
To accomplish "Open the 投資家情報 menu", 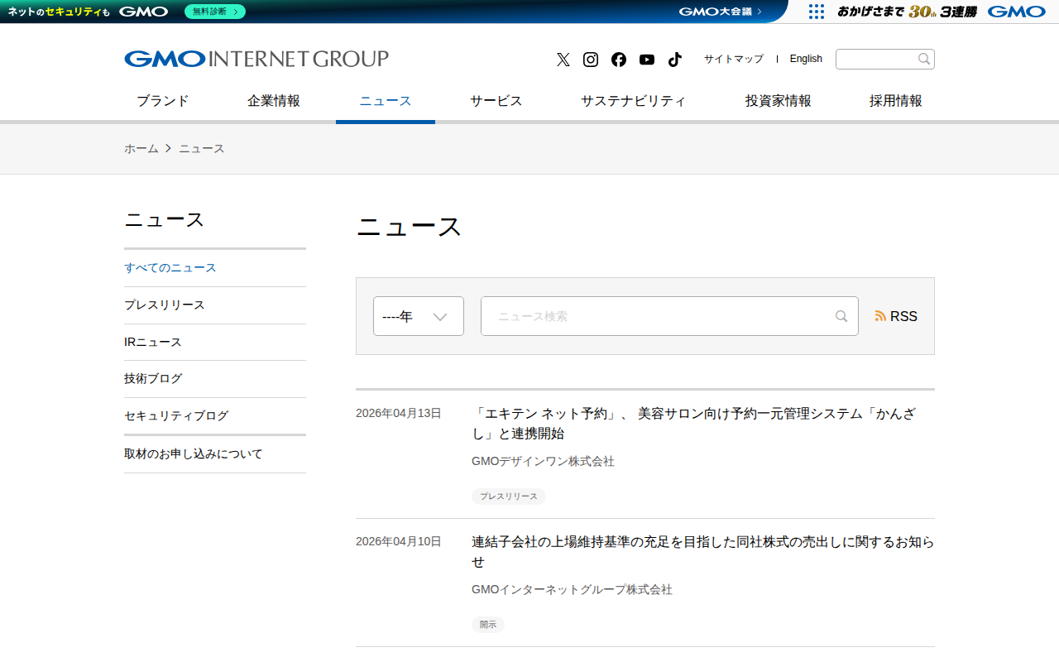I will (x=779, y=101).
